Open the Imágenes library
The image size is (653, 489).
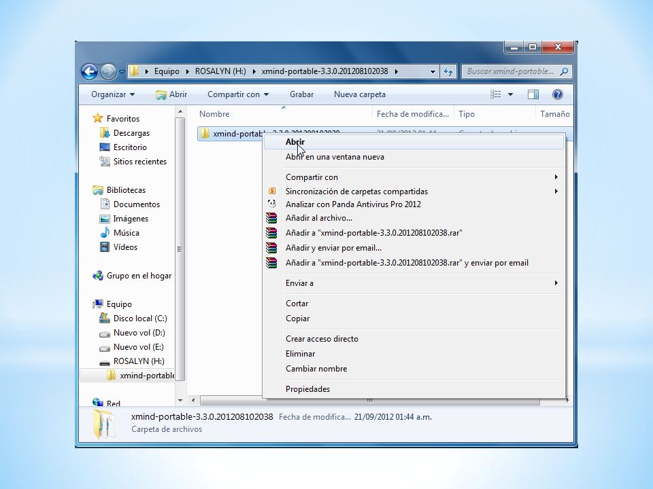pyautogui.click(x=124, y=219)
